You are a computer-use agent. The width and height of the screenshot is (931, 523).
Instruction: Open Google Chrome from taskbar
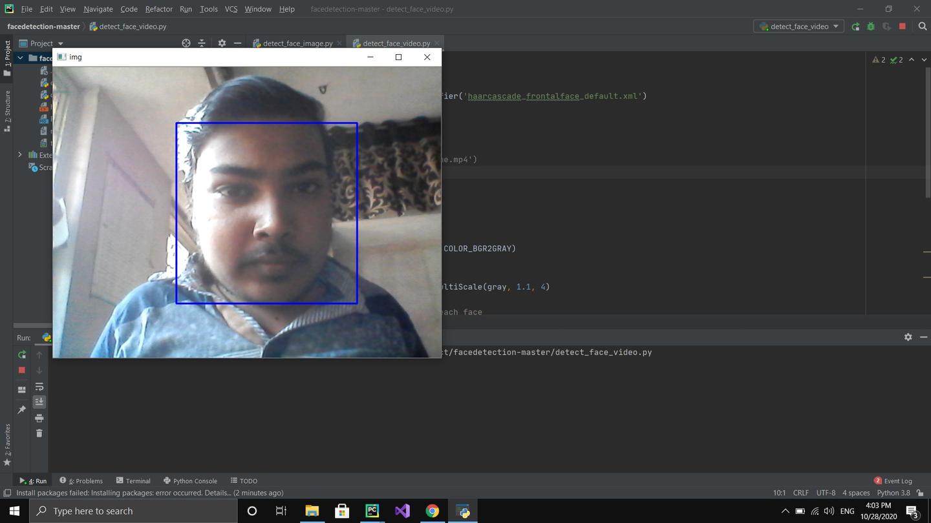432,511
